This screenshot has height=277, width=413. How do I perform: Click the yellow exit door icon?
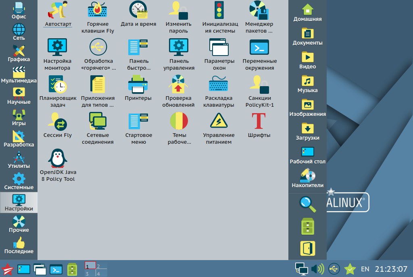[x=307, y=248]
